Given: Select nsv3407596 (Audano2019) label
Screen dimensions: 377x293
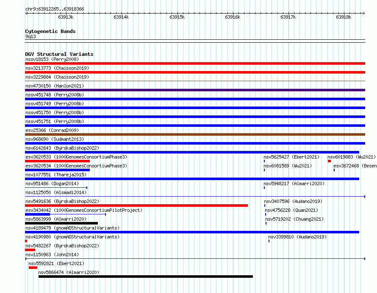Looking at the screenshot, I should [293, 201].
